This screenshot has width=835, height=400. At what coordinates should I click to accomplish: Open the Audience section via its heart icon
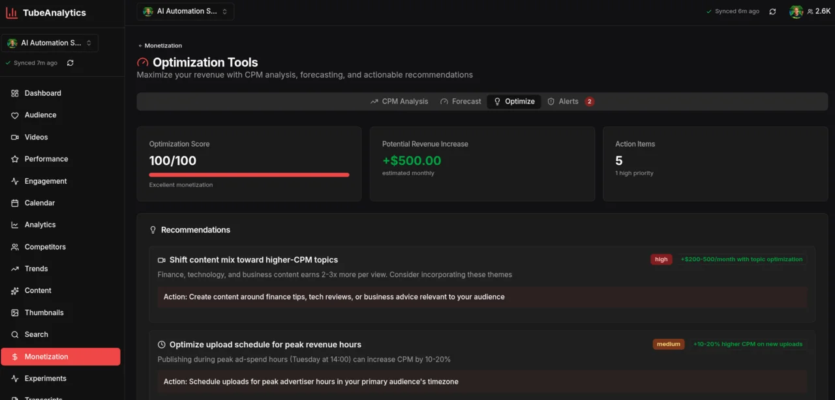tap(14, 115)
